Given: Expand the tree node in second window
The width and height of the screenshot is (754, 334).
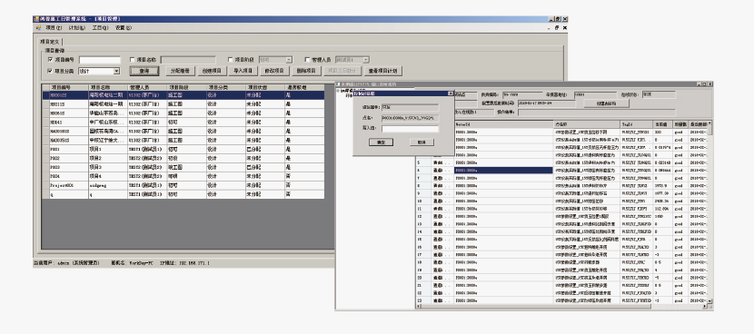Looking at the screenshot, I should tap(338, 91).
